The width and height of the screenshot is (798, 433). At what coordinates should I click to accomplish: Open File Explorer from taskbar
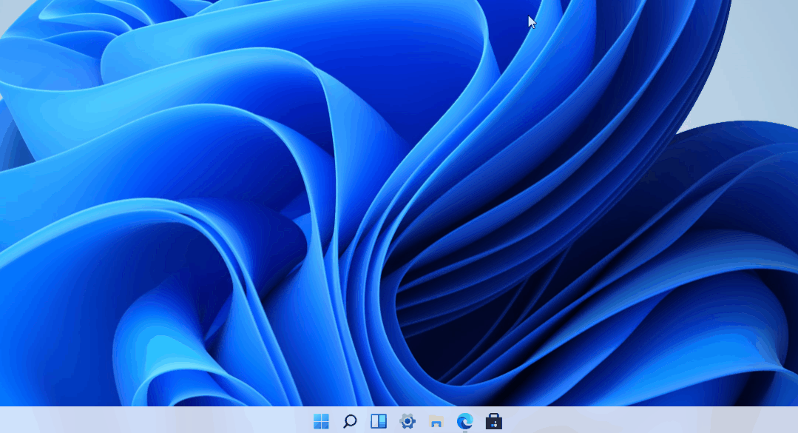pos(436,421)
